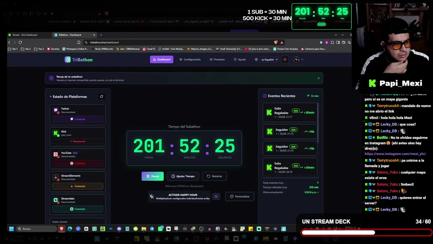Click the Windows taskbar Buscar search box
The width and height of the screenshot is (433, 244).
click(x=37, y=229)
